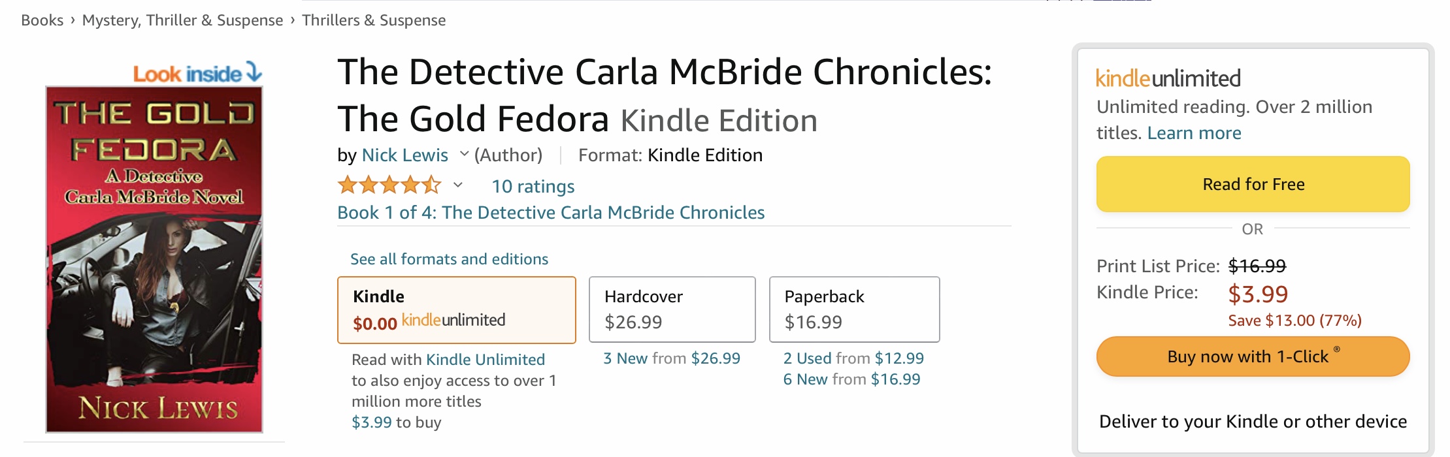Select the Kindle format option
1450x457 pixels.
pos(456,310)
